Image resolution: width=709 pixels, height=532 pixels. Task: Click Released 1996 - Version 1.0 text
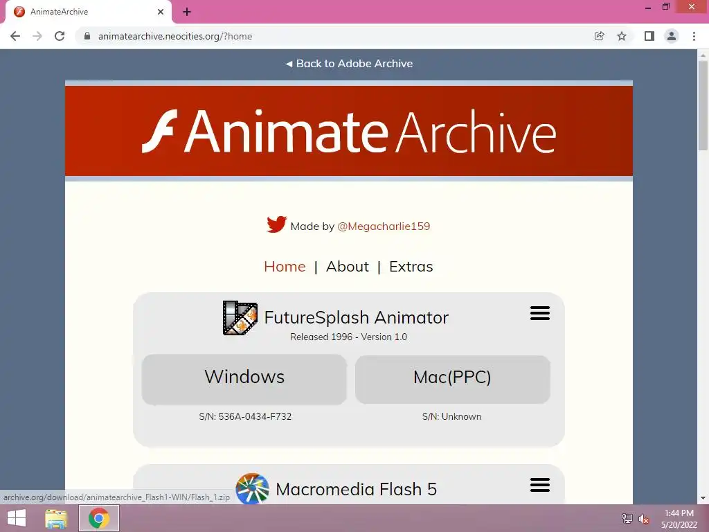click(349, 337)
